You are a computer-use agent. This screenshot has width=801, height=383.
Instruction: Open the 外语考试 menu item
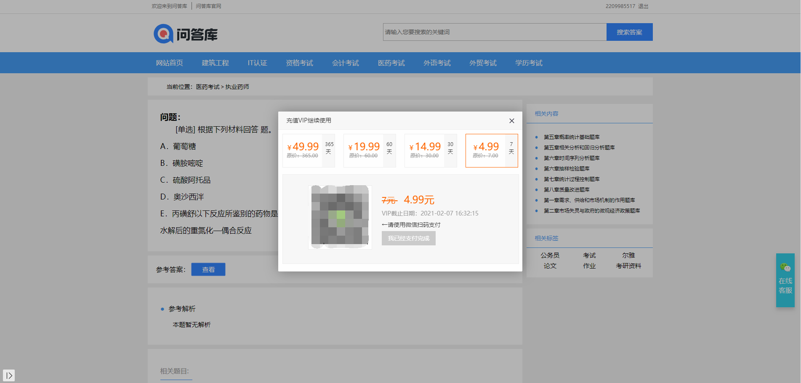437,63
